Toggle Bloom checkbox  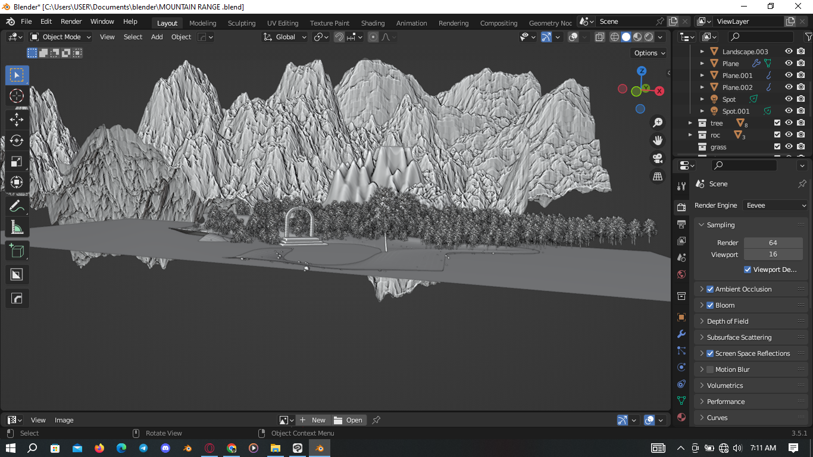coord(710,305)
